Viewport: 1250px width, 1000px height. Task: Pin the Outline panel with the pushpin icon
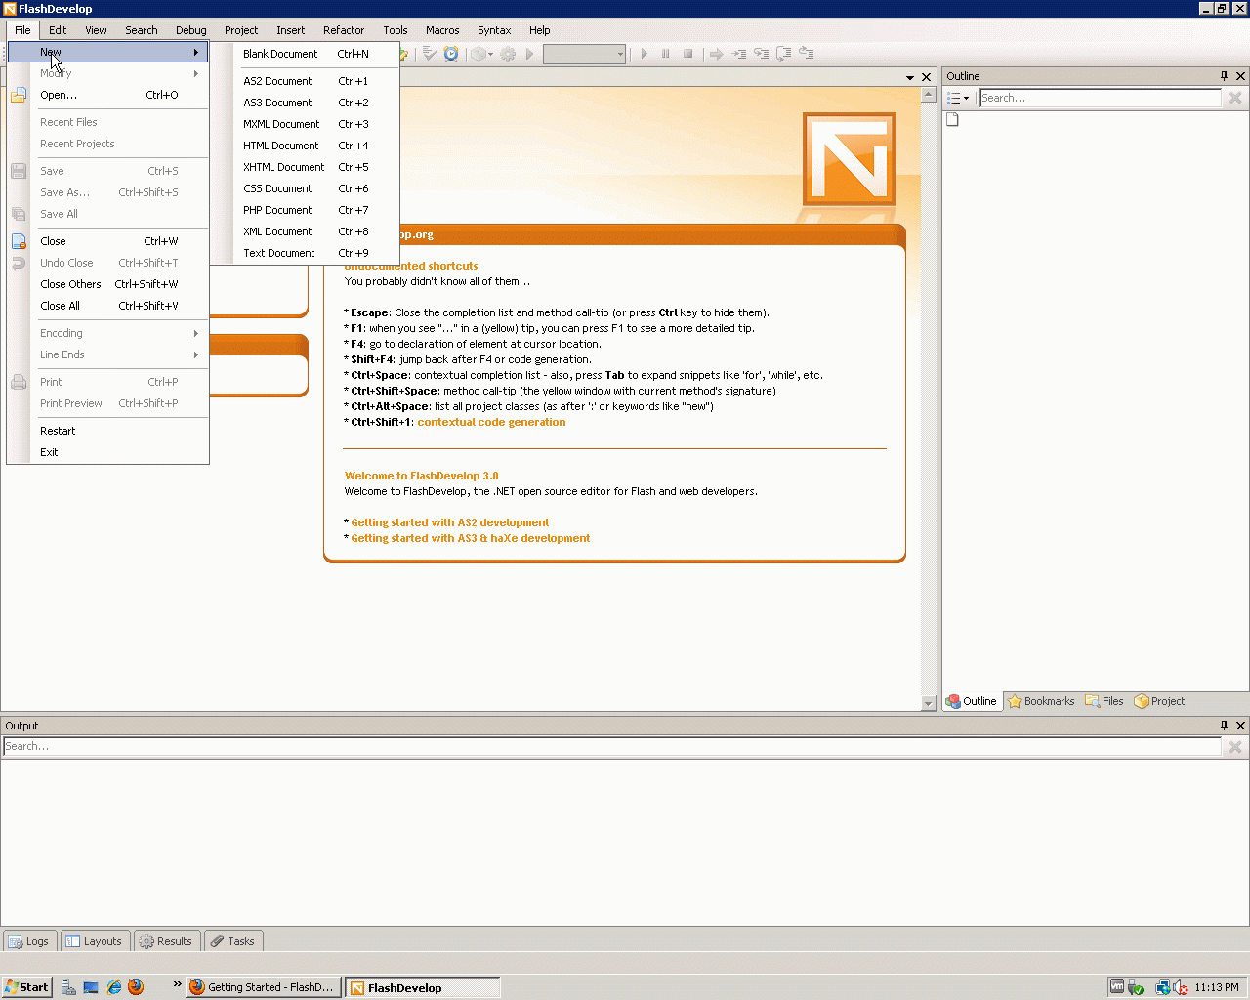click(x=1224, y=76)
